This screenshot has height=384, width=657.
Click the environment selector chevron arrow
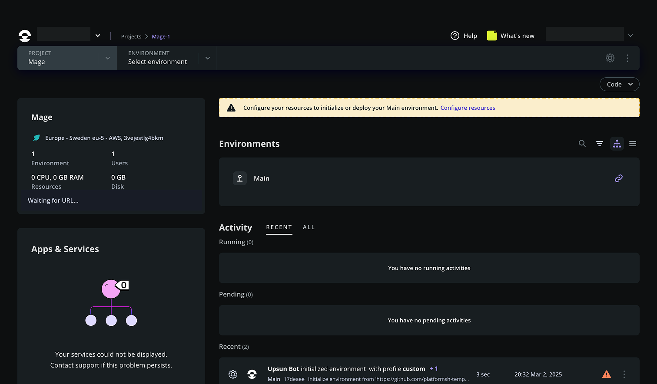point(208,58)
